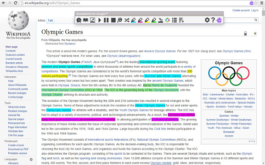Open Random article link
Image resolution: width=265 pixels, height=165 pixels.
pyautogui.click(x=14, y=63)
